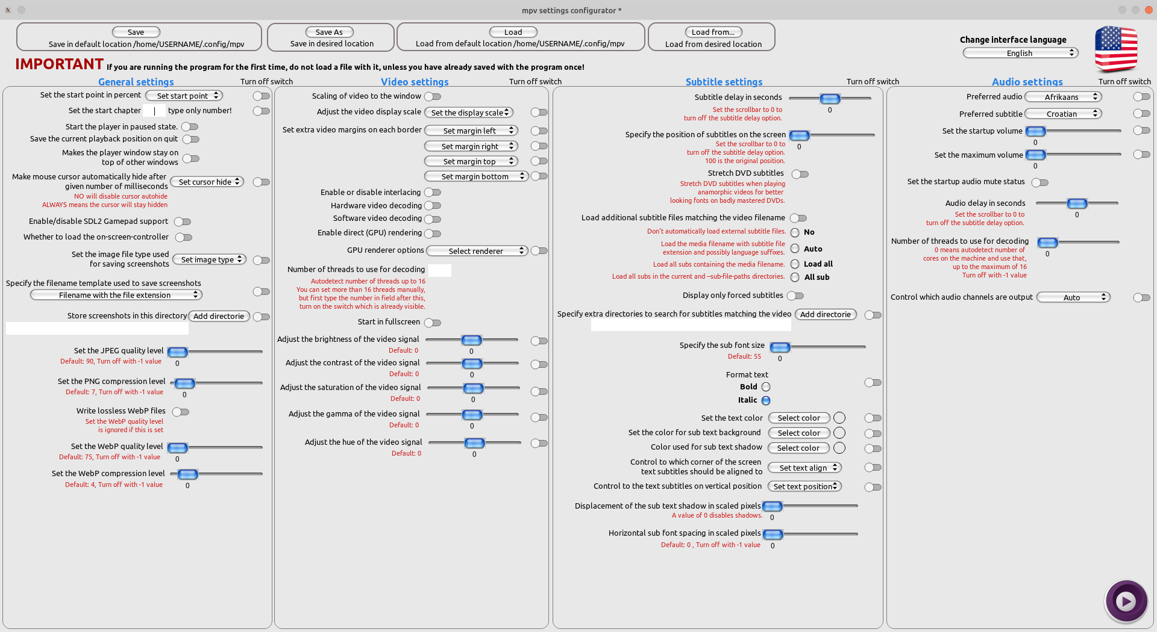Click the General settings heading
The image size is (1157, 632).
point(136,82)
